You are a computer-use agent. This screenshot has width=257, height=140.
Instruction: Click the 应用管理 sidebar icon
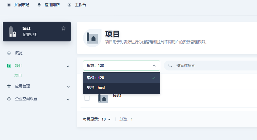(9, 86)
